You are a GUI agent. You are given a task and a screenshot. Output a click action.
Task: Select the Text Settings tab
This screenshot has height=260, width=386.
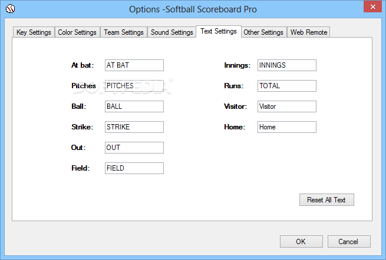pyautogui.click(x=219, y=31)
